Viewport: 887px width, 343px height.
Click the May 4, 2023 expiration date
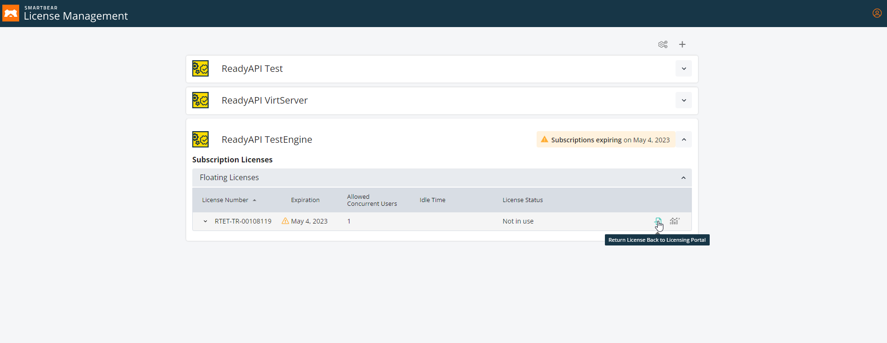pos(309,221)
